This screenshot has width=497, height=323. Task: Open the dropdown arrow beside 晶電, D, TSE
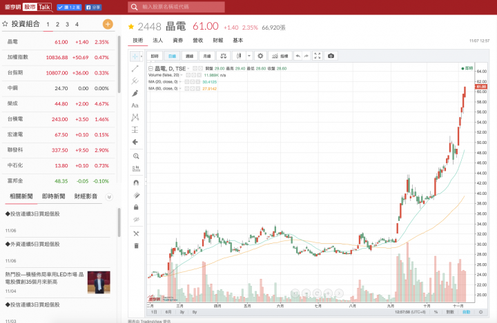point(188,68)
